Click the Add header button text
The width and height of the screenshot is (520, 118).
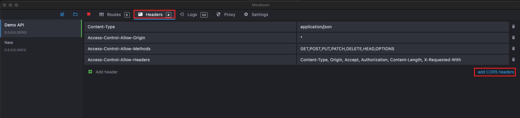(107, 72)
